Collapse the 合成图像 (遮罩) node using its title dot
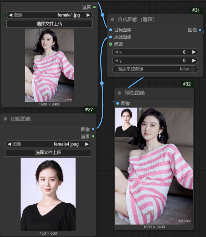 [112, 20]
